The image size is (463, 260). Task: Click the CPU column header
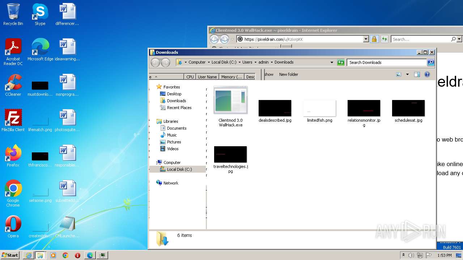[190, 77]
